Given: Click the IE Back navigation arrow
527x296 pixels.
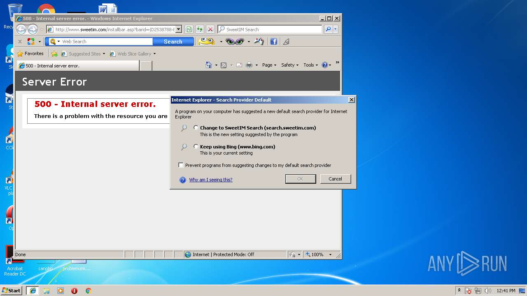Looking at the screenshot, I should (x=21, y=29).
